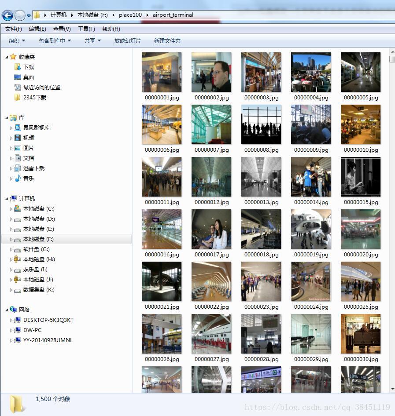The width and height of the screenshot is (395, 416).
Task: Click the file list scroll down arrow
Action: (392, 389)
